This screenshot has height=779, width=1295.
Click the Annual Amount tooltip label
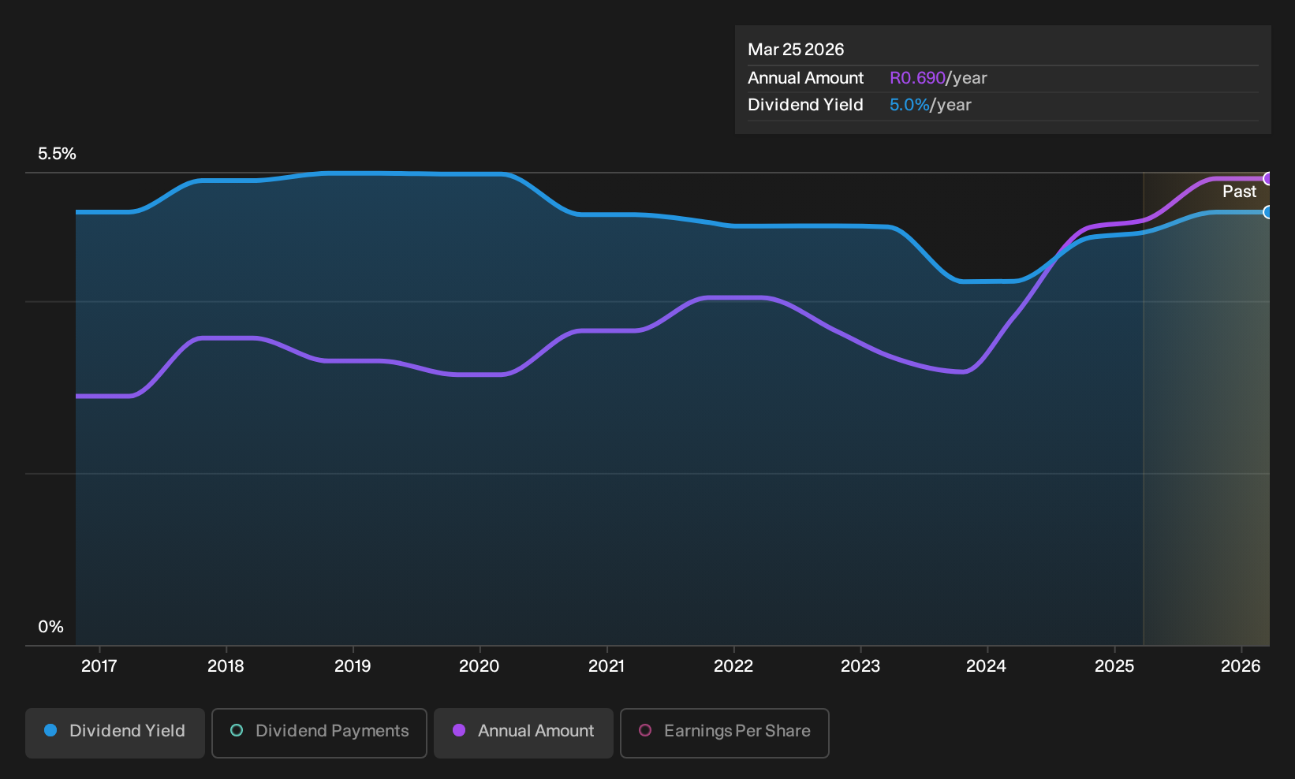[x=806, y=78]
